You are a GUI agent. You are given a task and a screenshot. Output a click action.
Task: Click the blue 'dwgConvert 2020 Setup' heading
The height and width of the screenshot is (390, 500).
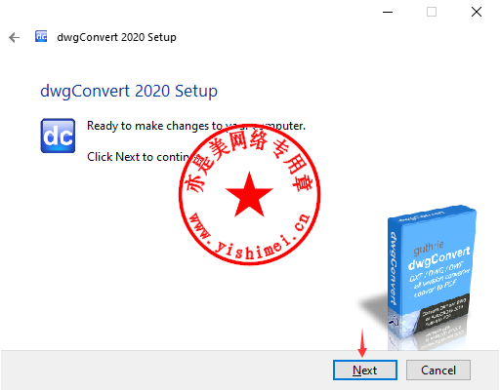[x=129, y=91]
